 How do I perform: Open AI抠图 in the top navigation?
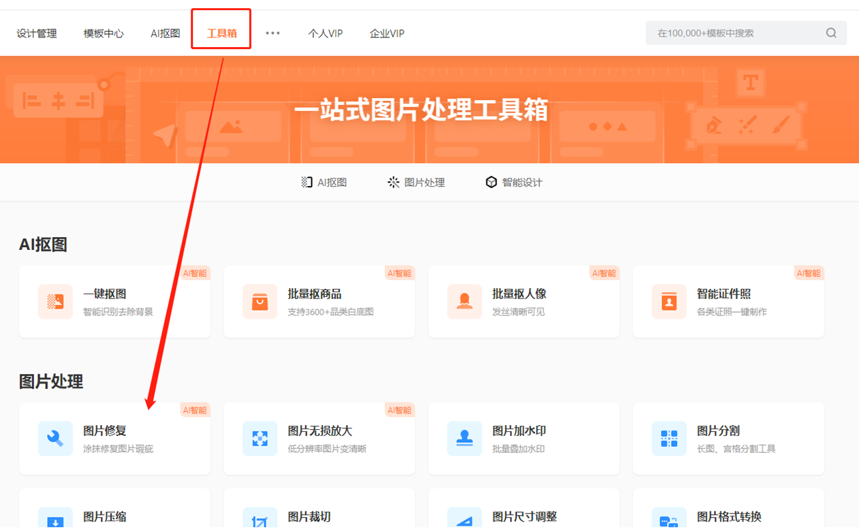(165, 33)
